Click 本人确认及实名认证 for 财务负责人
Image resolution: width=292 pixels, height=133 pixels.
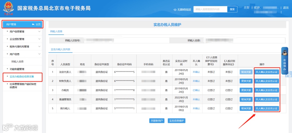click(x=267, y=81)
